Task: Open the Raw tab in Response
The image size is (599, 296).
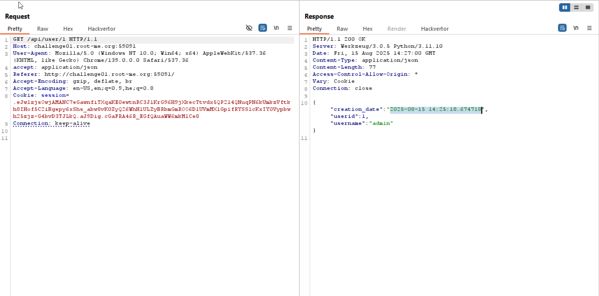Action: [342, 29]
